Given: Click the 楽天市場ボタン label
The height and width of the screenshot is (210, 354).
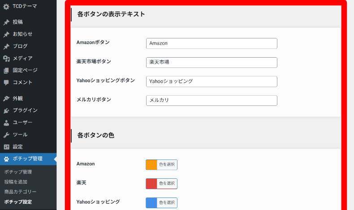Looking at the screenshot, I should 94,62.
